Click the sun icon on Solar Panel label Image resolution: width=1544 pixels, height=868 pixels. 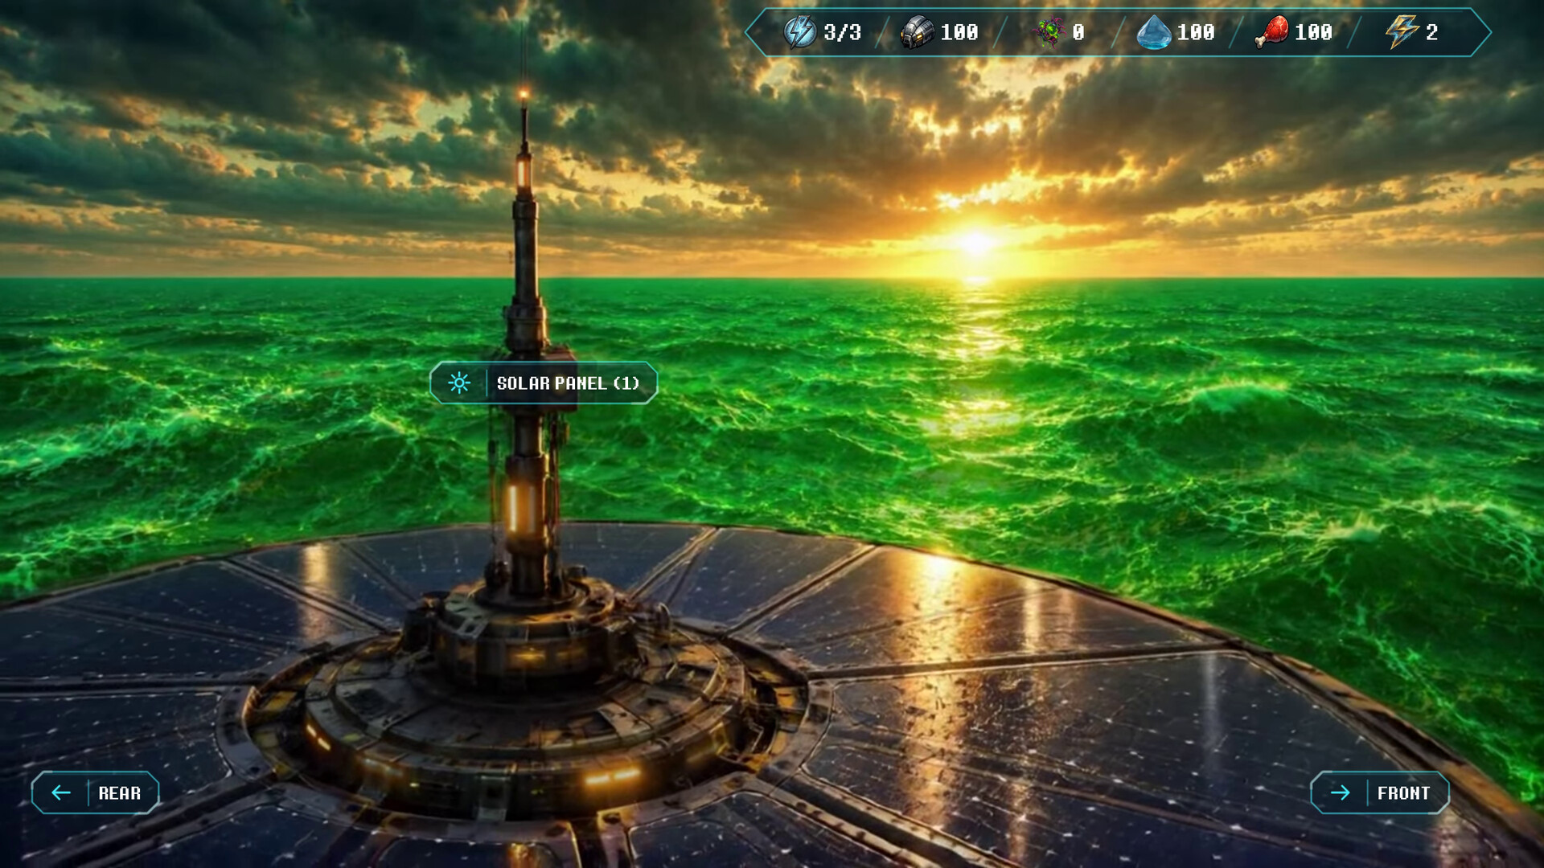pyautogui.click(x=459, y=383)
